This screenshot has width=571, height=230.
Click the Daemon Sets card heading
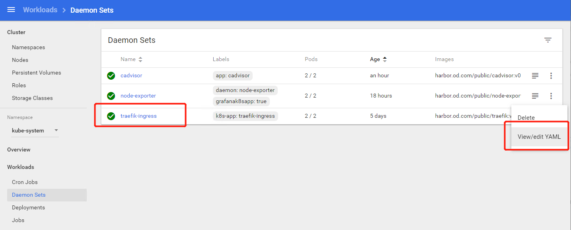pyautogui.click(x=132, y=40)
